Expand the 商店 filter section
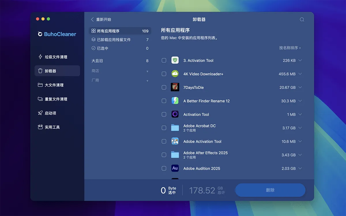 point(120,71)
